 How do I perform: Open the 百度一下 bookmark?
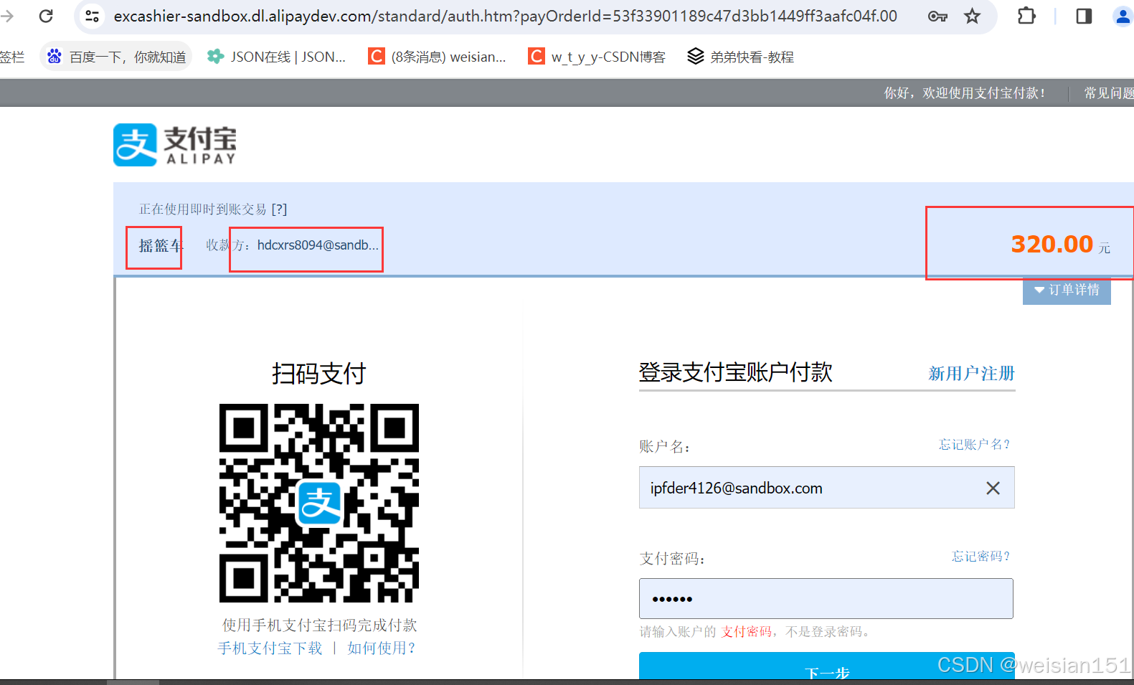coord(116,57)
